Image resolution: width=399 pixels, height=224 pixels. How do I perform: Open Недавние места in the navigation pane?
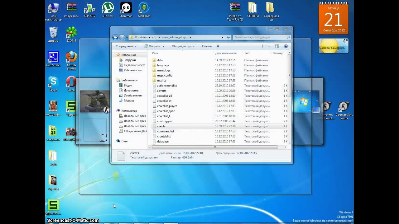134,65
